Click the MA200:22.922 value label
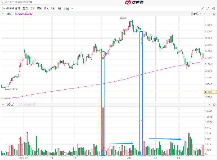 click(24, 14)
